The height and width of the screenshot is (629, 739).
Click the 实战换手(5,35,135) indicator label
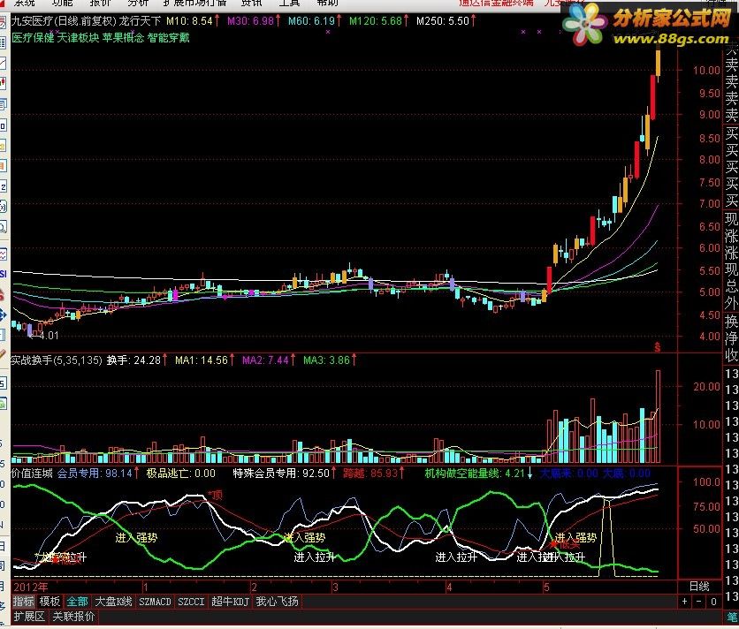click(56, 360)
